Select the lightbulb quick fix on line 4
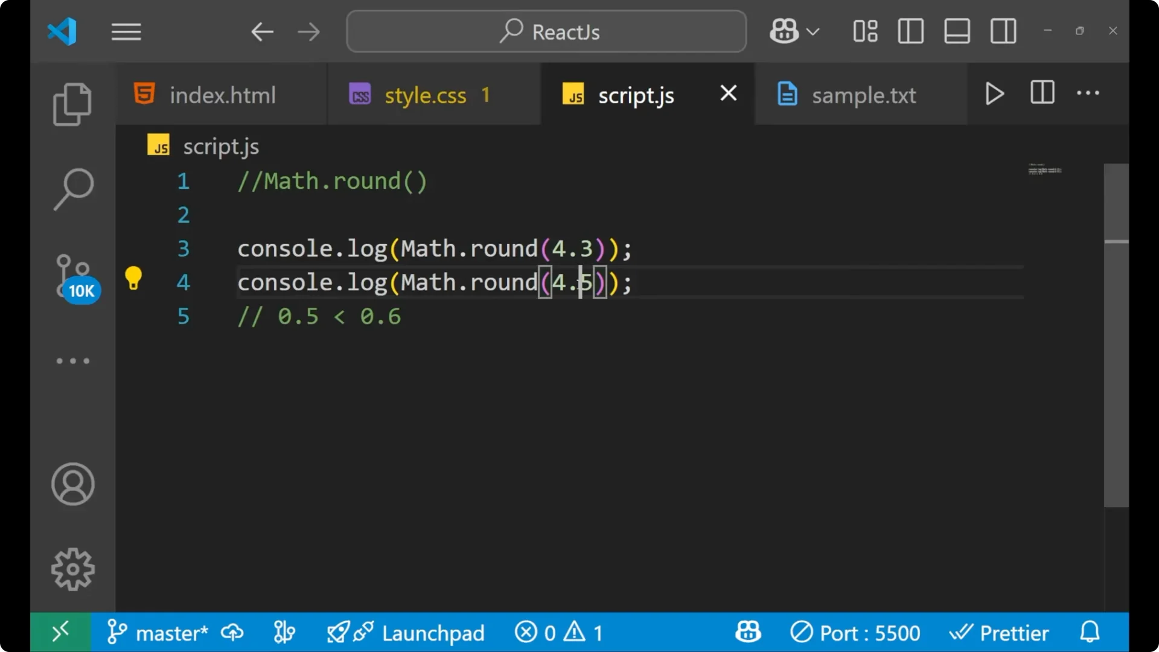Image resolution: width=1159 pixels, height=652 pixels. [133, 278]
